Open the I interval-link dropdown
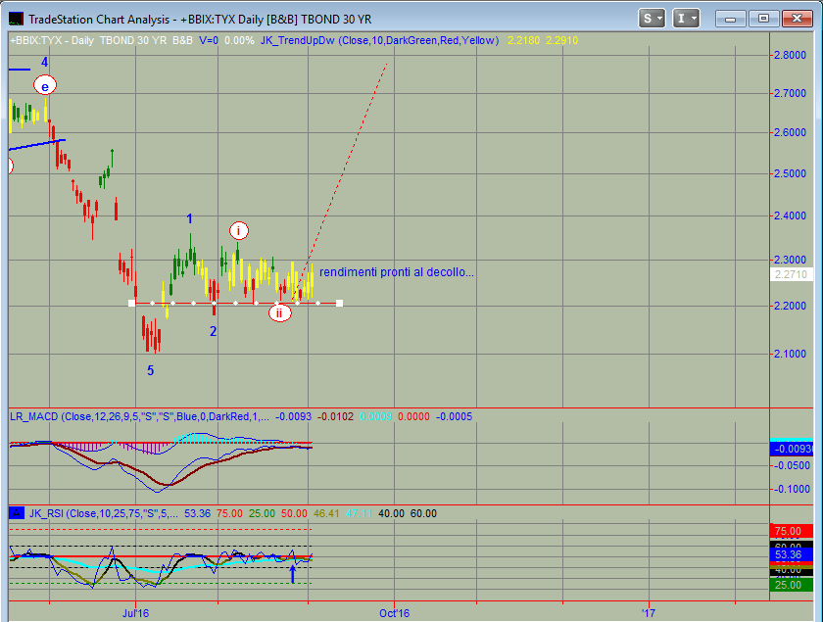This screenshot has width=823, height=622. click(x=686, y=19)
